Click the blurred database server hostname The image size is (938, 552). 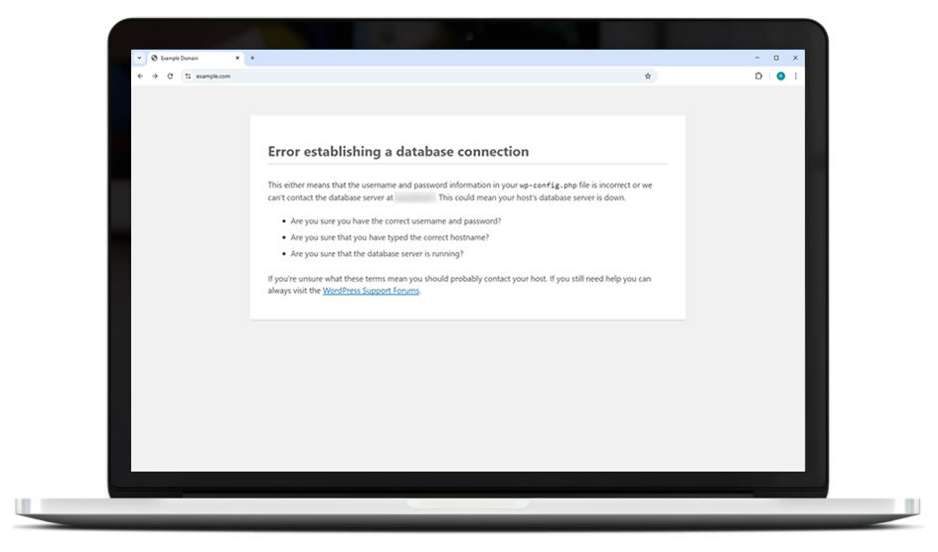tap(414, 198)
